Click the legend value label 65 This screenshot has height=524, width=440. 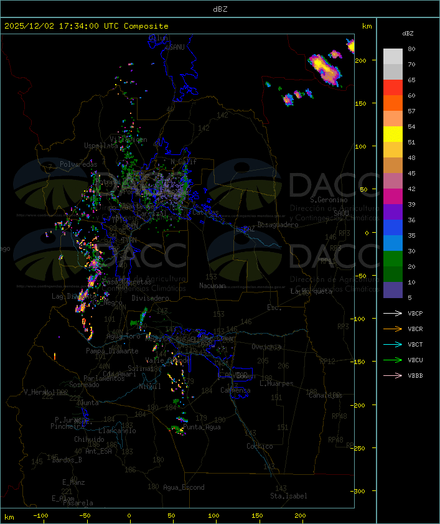coord(411,80)
